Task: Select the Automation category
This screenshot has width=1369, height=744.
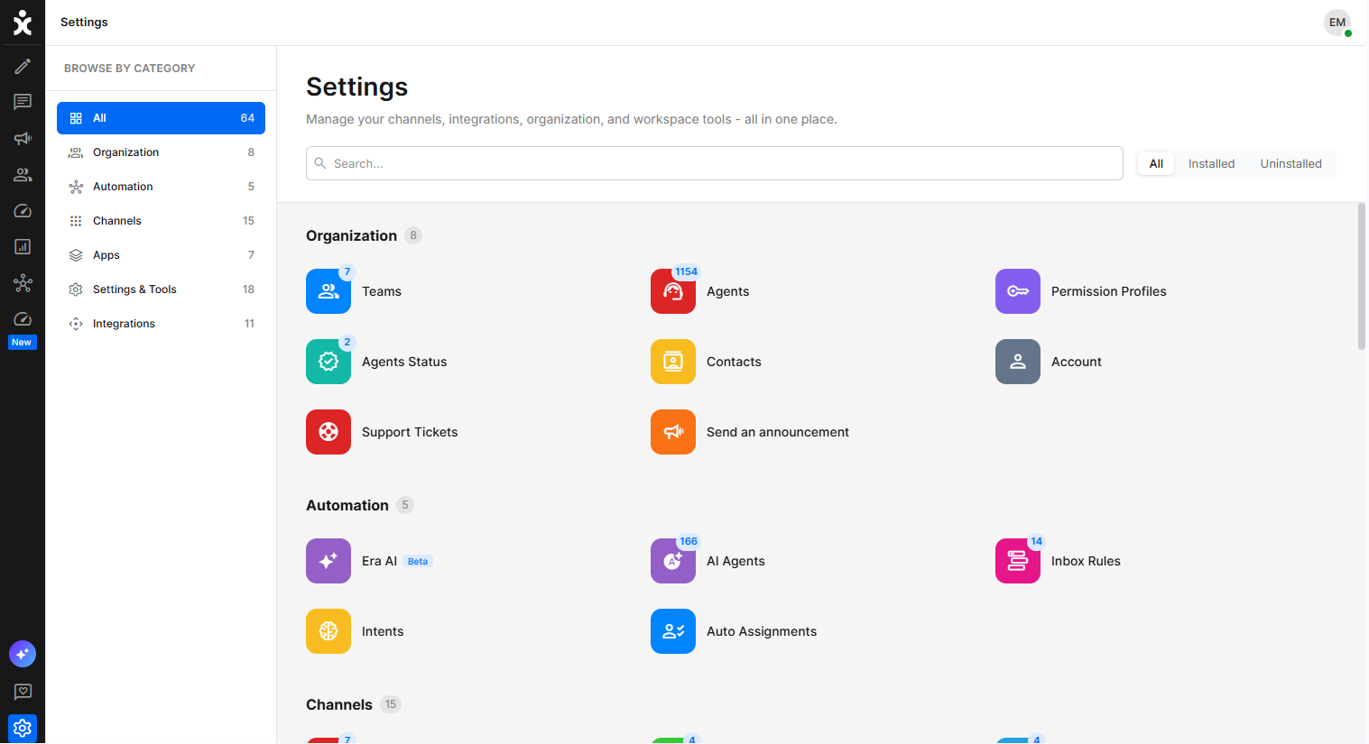Action: click(x=161, y=187)
